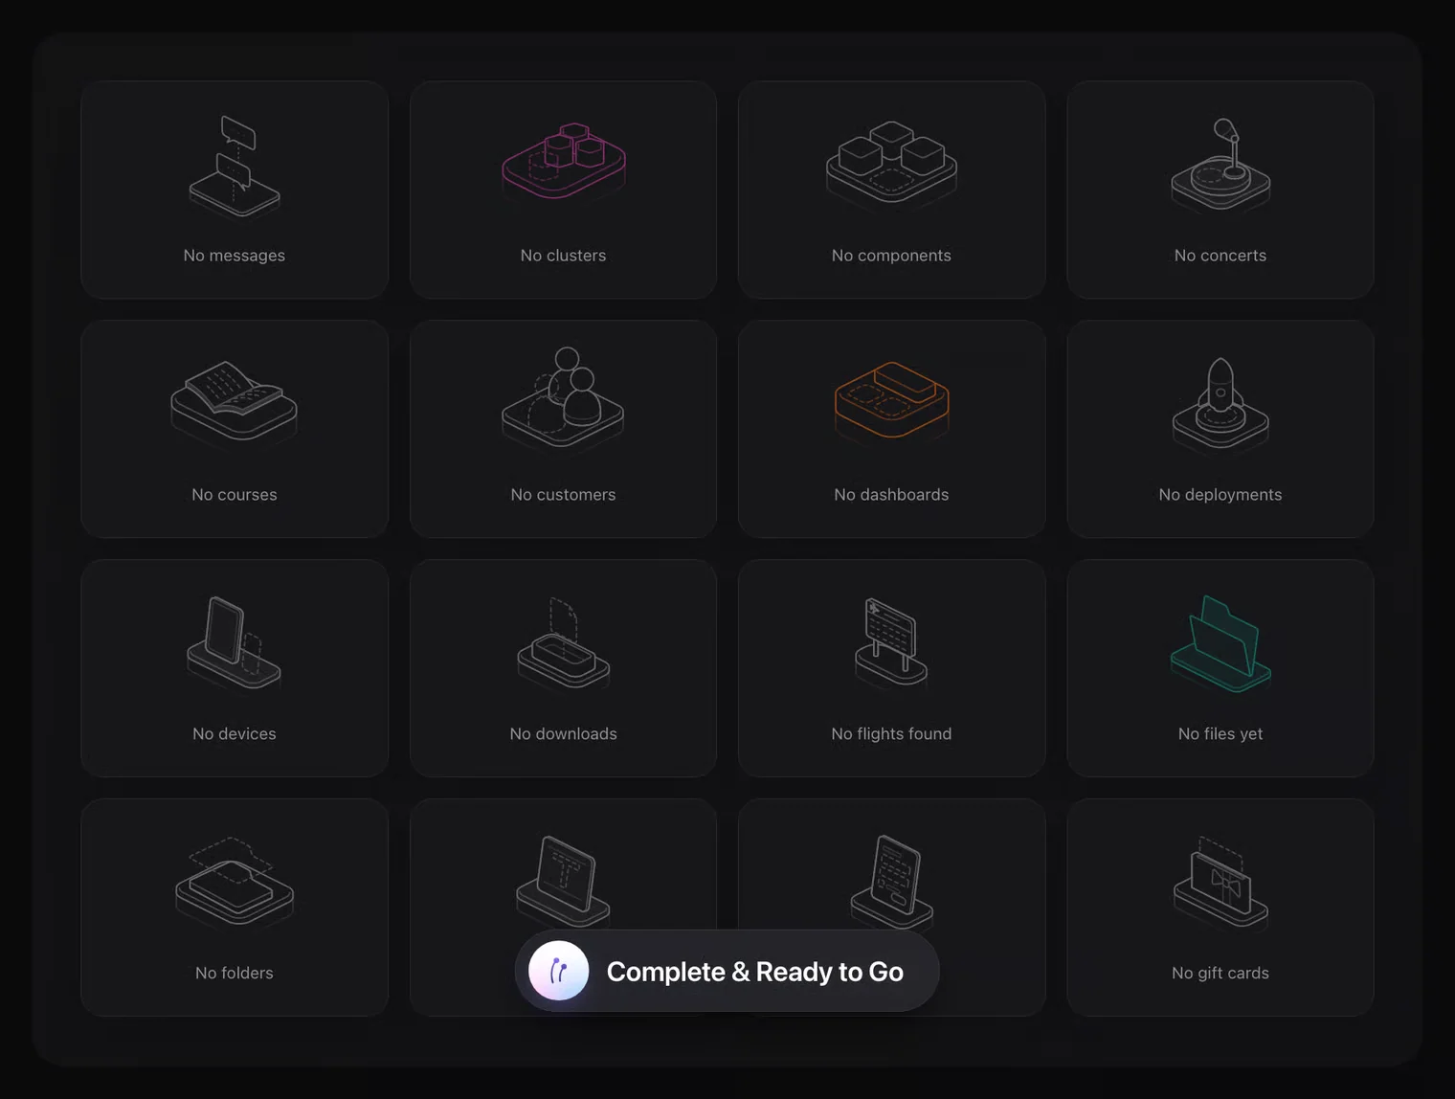1455x1099 pixels.
Task: Click the "No folders" label
Action: point(235,974)
